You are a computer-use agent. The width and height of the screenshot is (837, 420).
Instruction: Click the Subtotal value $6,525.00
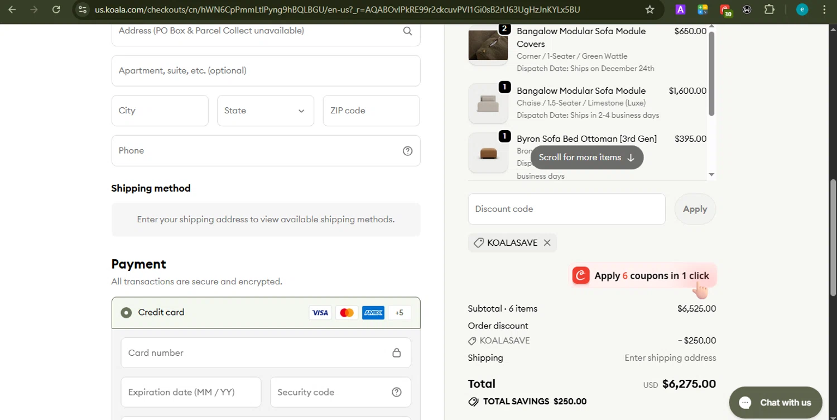(696, 308)
